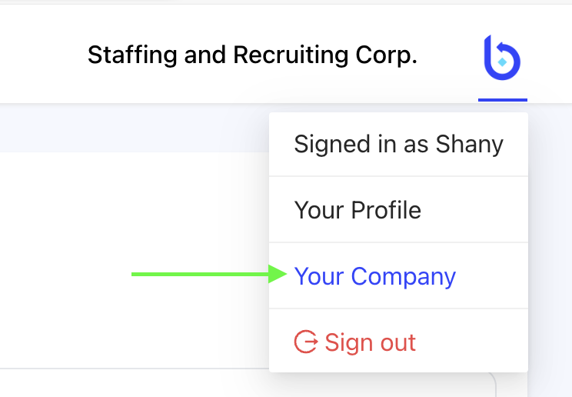Click the Staffing and Recruiting Corp. company name

252,55
